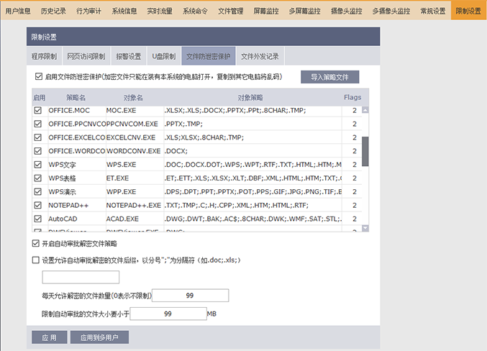Open the U盘限制 sub-tab
Image resolution: width=487 pixels, height=351 pixels.
click(x=164, y=56)
